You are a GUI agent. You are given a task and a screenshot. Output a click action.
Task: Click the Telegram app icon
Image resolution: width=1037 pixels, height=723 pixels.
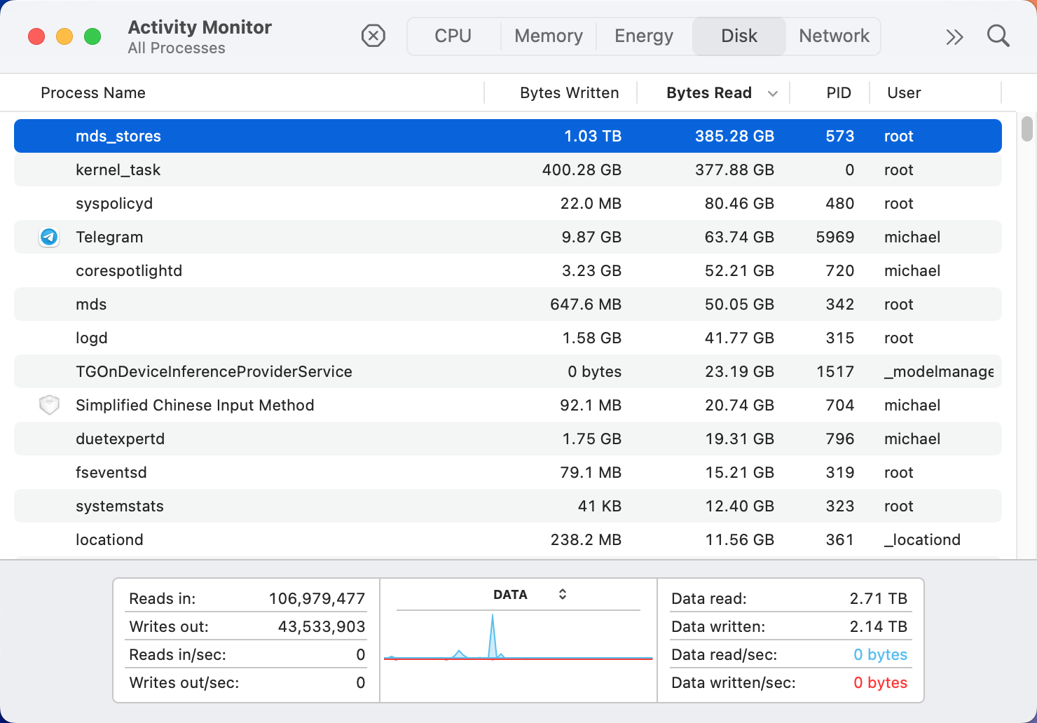click(x=49, y=237)
